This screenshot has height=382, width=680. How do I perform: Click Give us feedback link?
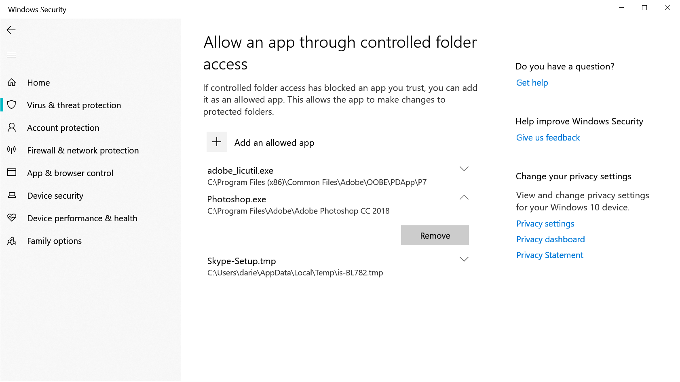point(548,138)
